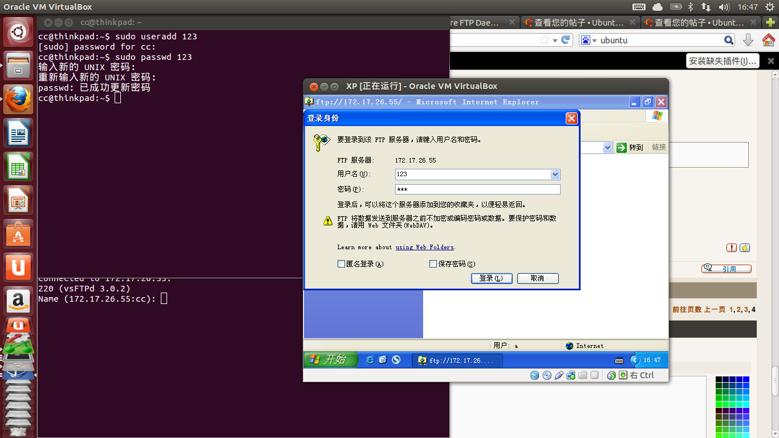Bookmark page with the Firefox star icon

click(545, 40)
